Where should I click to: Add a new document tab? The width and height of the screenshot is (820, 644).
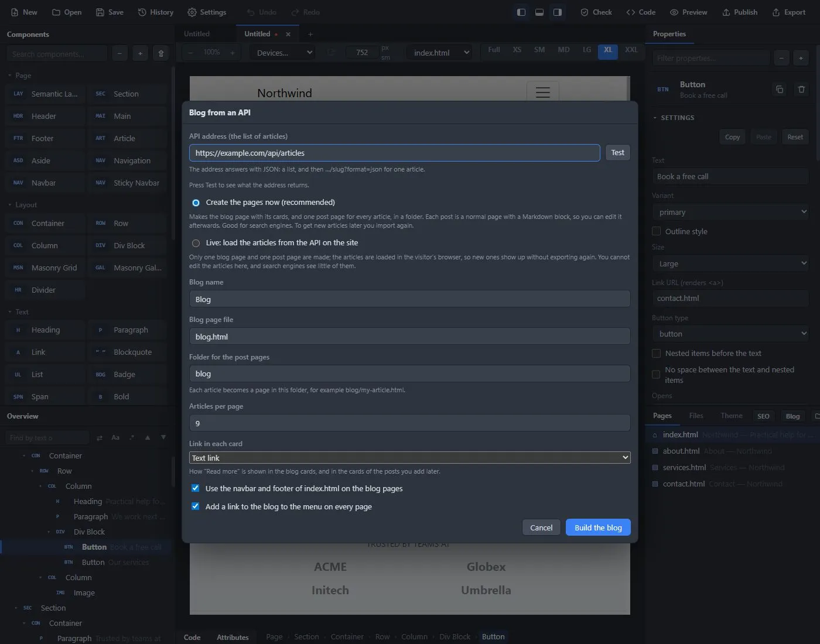[x=310, y=35]
